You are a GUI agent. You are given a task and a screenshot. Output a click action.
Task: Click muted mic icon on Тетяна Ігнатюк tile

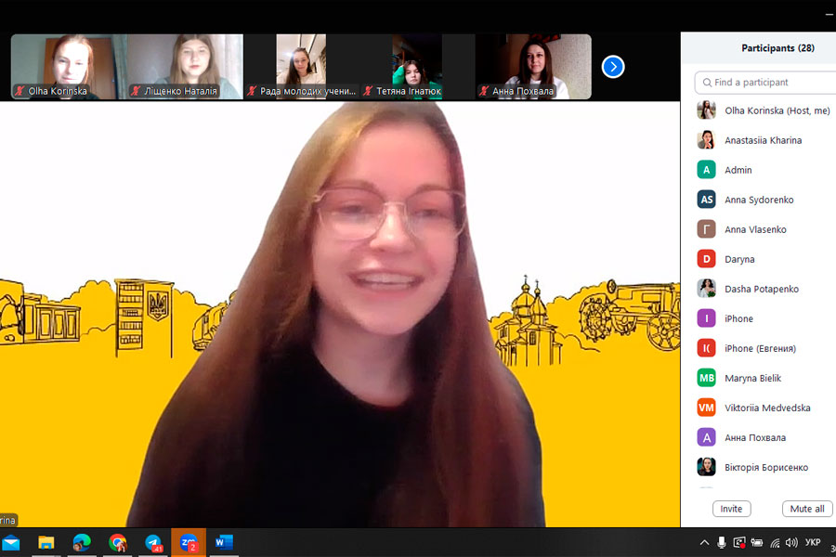368,91
